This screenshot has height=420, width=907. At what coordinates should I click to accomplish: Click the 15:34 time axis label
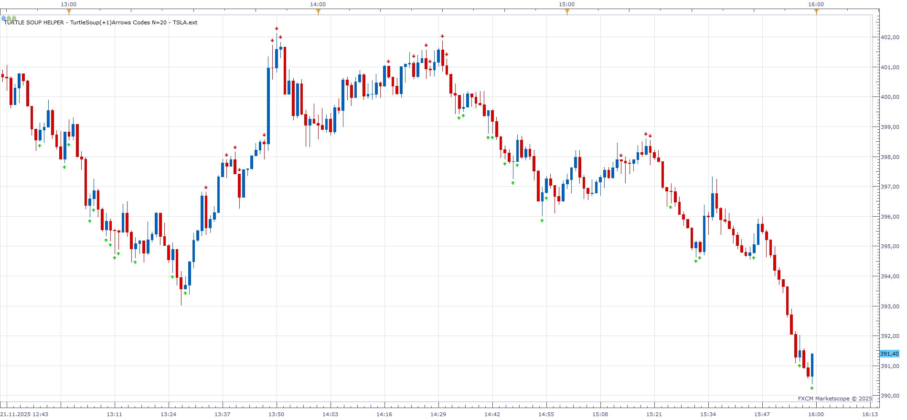click(708, 414)
